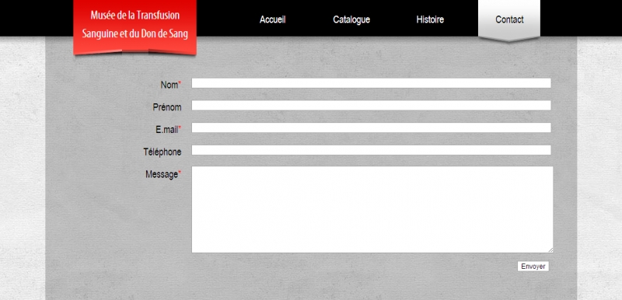Submit the form with Envoyer button

(533, 267)
